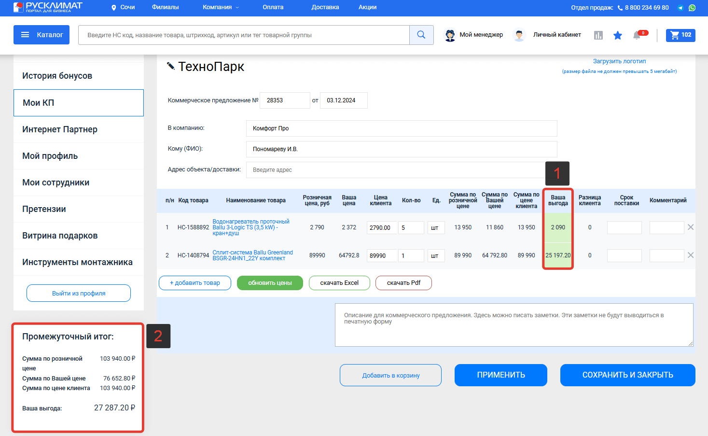This screenshot has height=436, width=708.
Task: Click the magnifier search button
Action: 421,35
